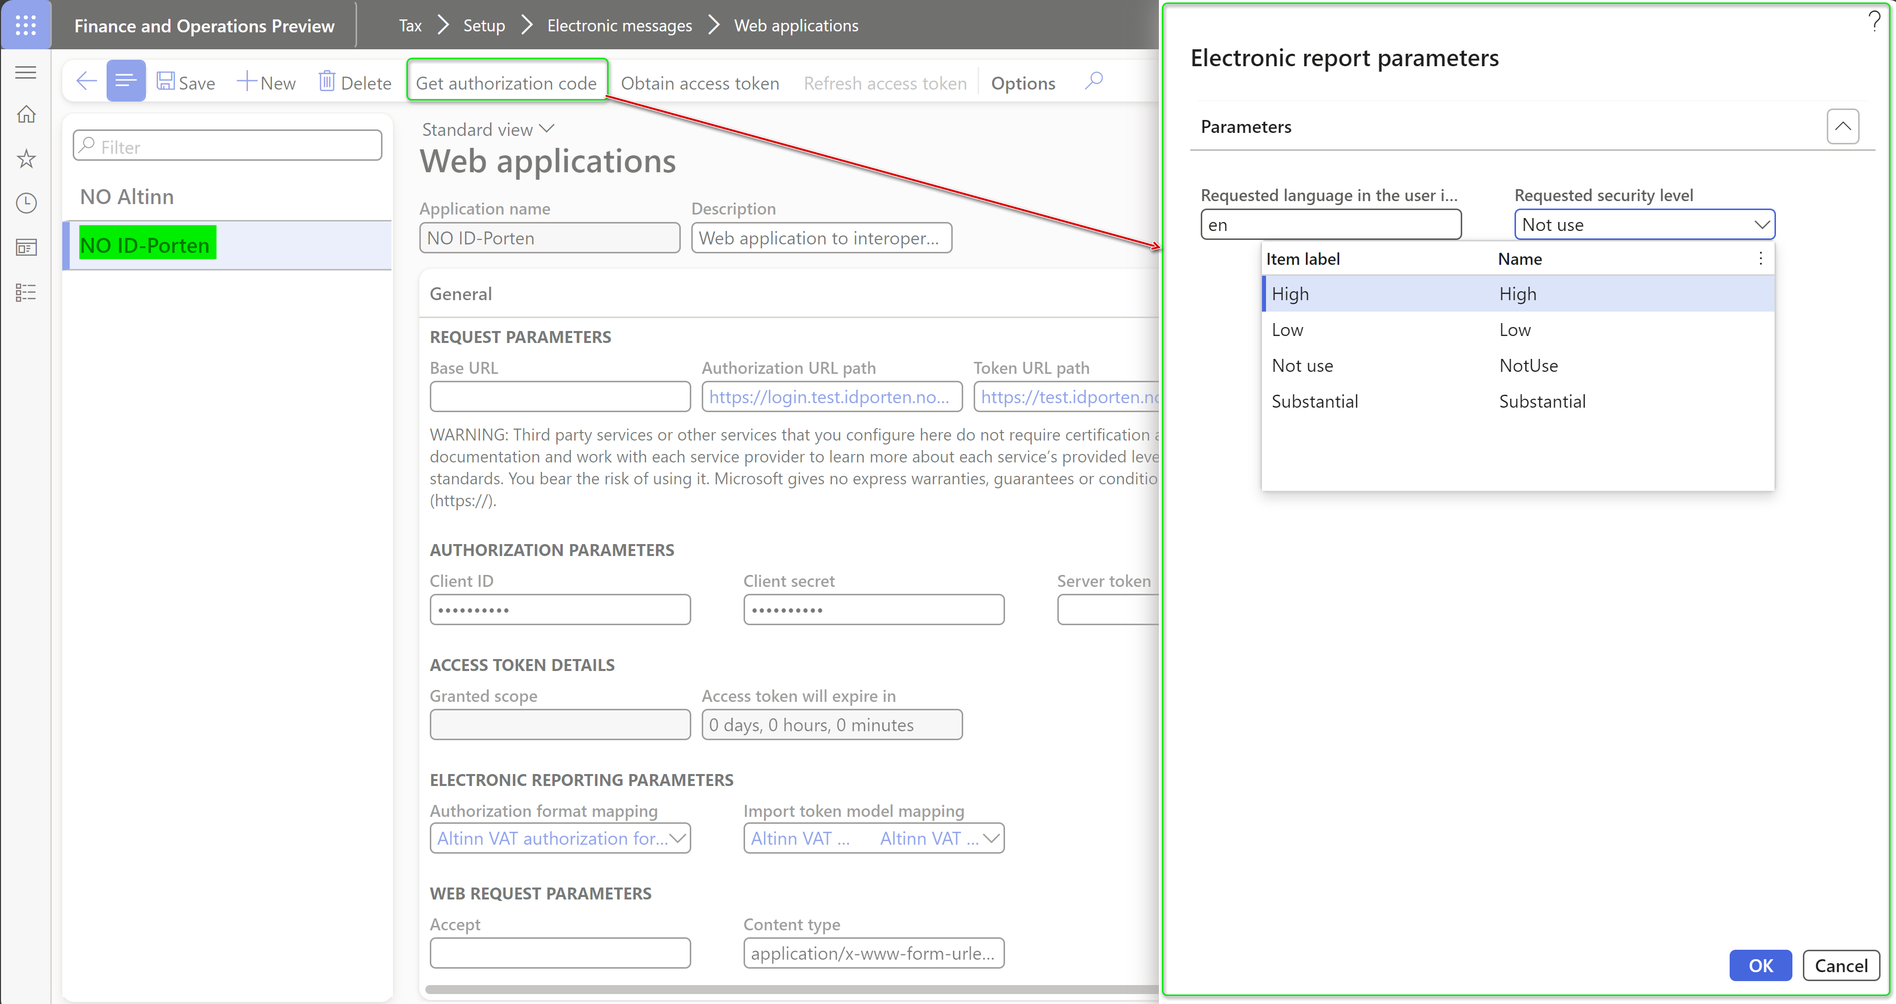Click the Granted scope field
This screenshot has height=1004, width=1896.
point(559,724)
